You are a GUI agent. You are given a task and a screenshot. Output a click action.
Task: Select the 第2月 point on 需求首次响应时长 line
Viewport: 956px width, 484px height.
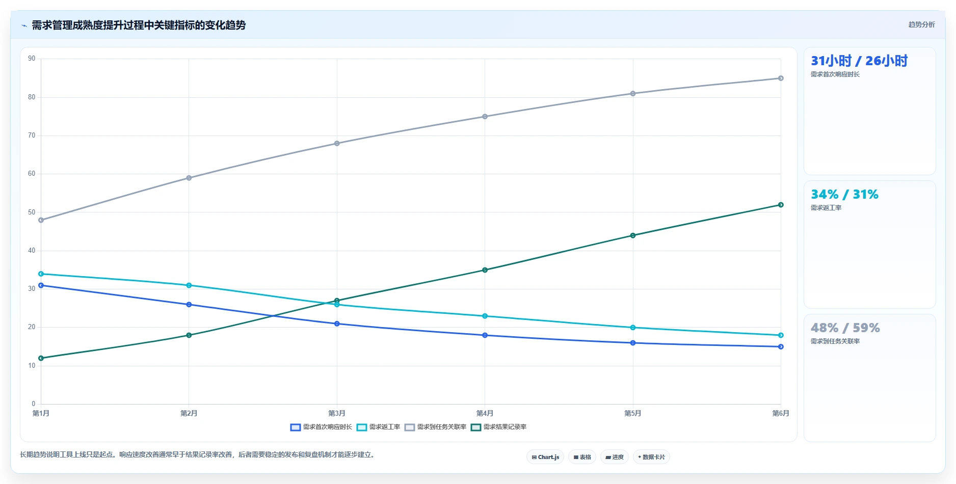(x=189, y=305)
